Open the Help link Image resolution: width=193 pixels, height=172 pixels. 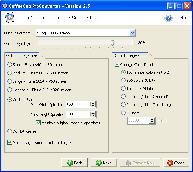tap(181, 18)
